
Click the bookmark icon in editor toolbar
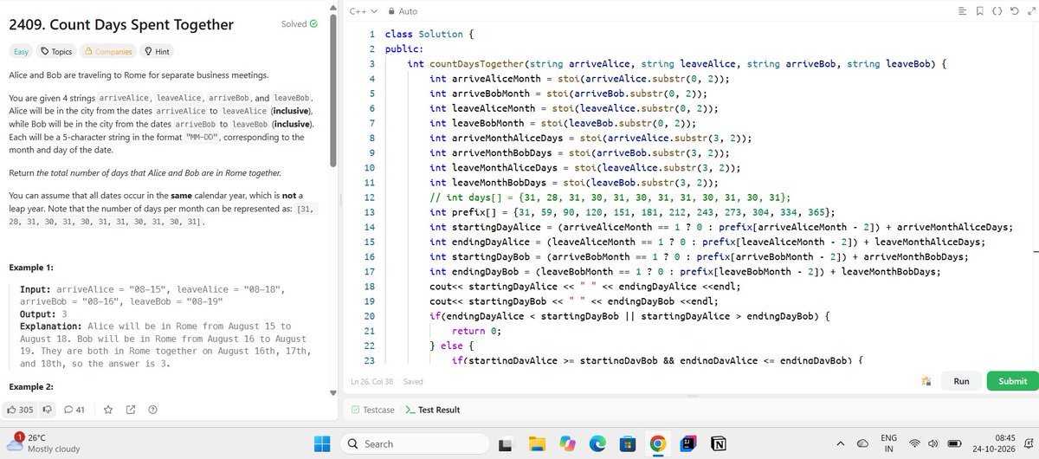pyautogui.click(x=978, y=11)
